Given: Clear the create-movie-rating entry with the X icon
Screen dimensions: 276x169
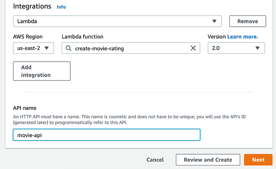Looking at the screenshot, I should coord(193,48).
